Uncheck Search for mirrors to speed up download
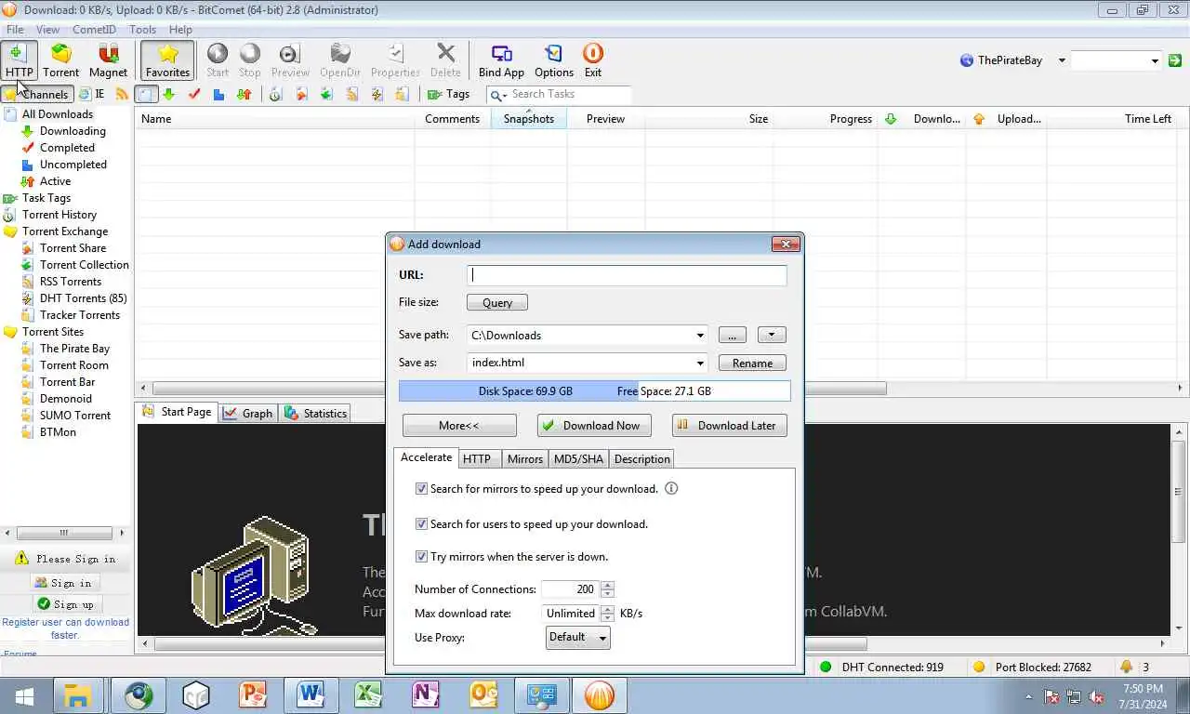1190x714 pixels. (x=421, y=488)
